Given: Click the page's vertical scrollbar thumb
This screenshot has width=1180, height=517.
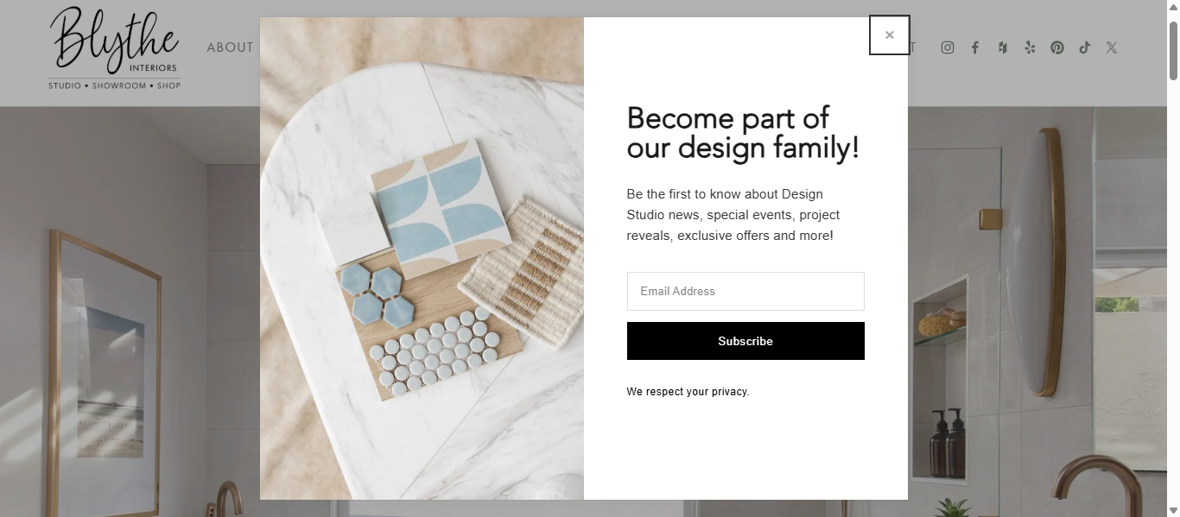Looking at the screenshot, I should pyautogui.click(x=1173, y=50).
